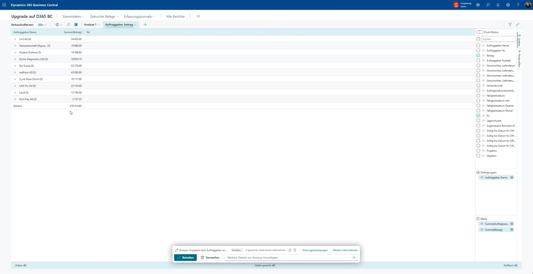Expand the Roche Diagnostics SAS group row
This screenshot has height=274, width=533.
pos(15,59)
